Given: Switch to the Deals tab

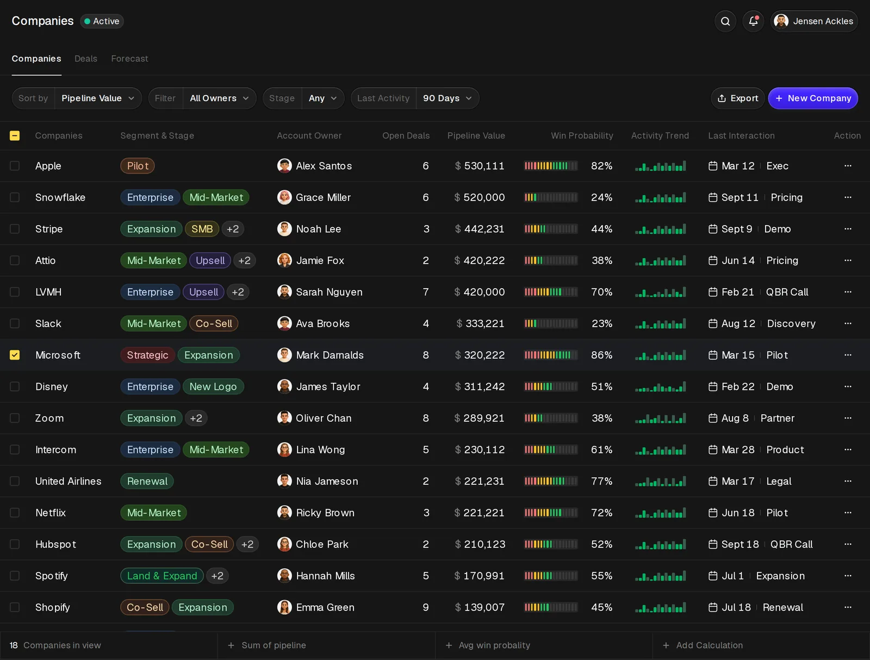Looking at the screenshot, I should click(x=86, y=59).
